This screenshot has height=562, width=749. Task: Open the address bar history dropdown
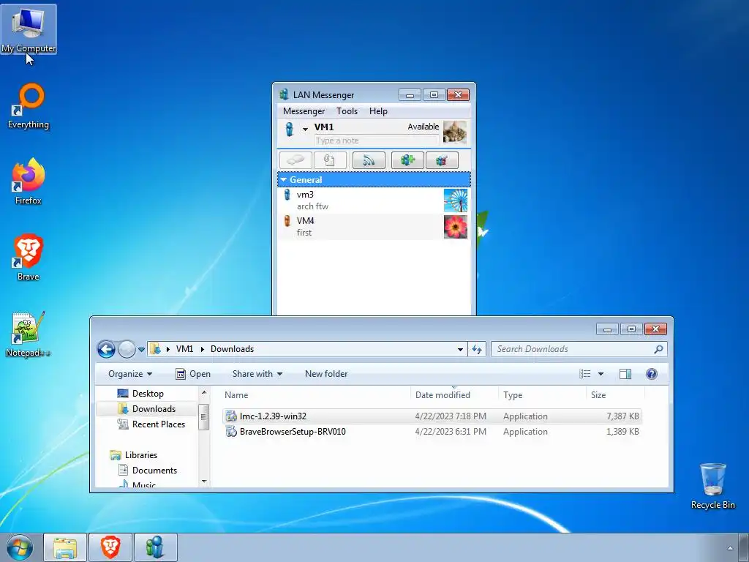(x=460, y=349)
